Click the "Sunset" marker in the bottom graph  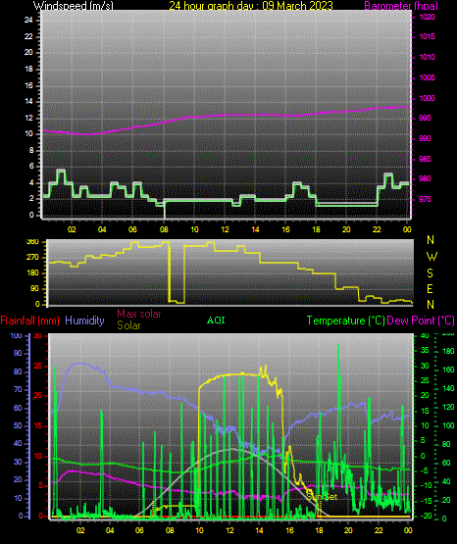click(x=322, y=497)
